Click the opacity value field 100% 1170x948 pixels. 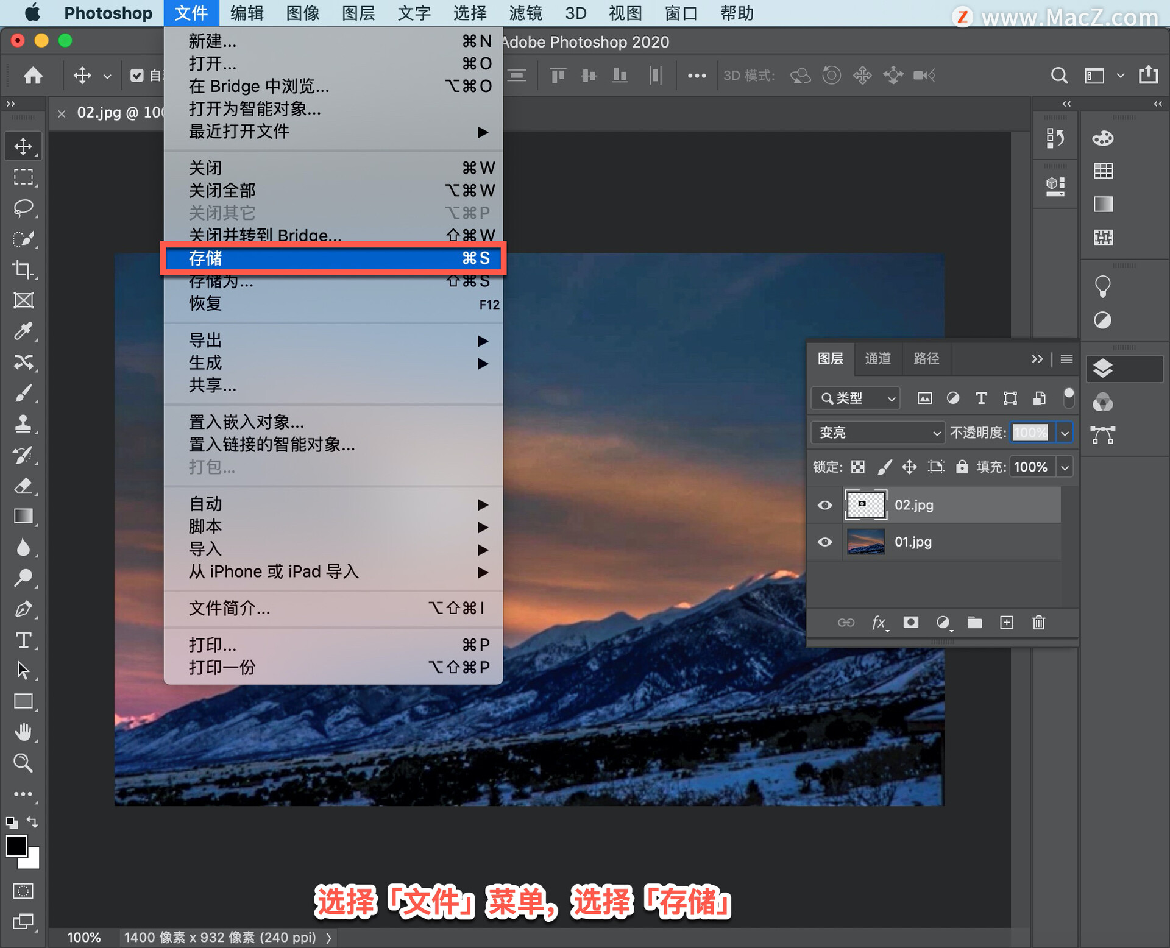coord(1031,433)
